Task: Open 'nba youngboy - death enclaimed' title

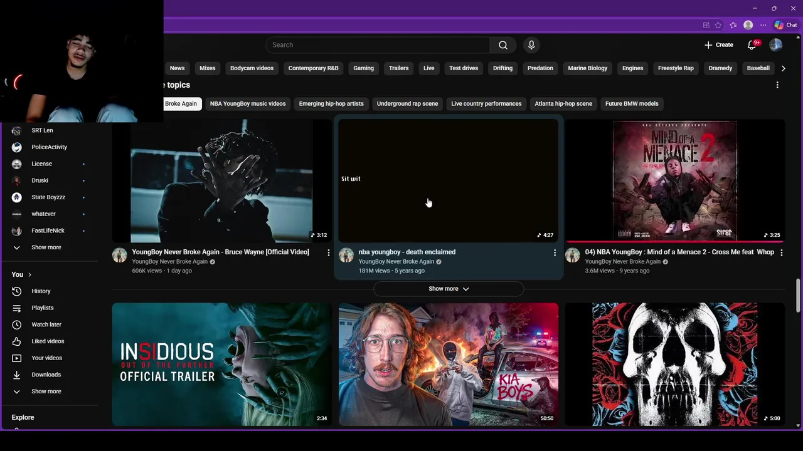Action: tap(407, 252)
